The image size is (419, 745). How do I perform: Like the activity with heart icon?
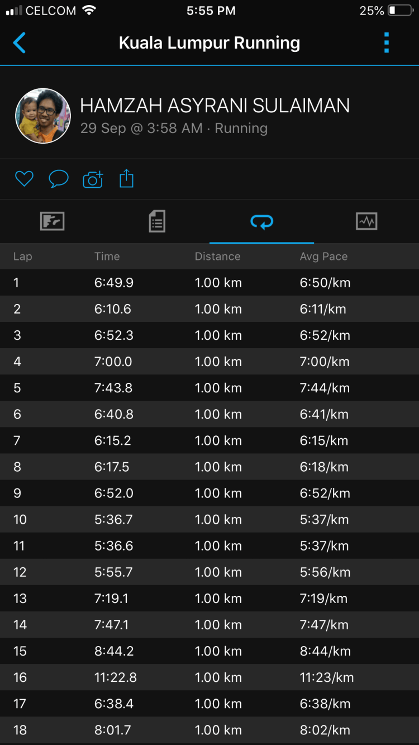point(24,179)
